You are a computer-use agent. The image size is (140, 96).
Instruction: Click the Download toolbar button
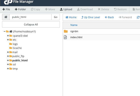85,9
